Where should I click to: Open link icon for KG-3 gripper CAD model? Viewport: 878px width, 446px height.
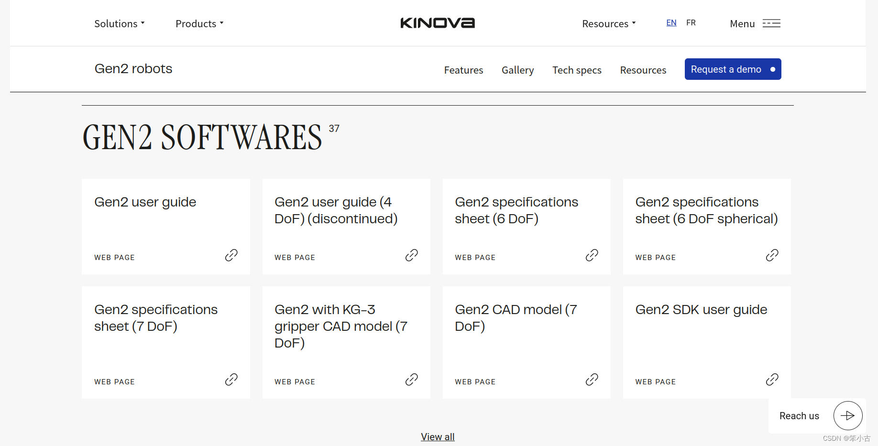click(x=412, y=380)
